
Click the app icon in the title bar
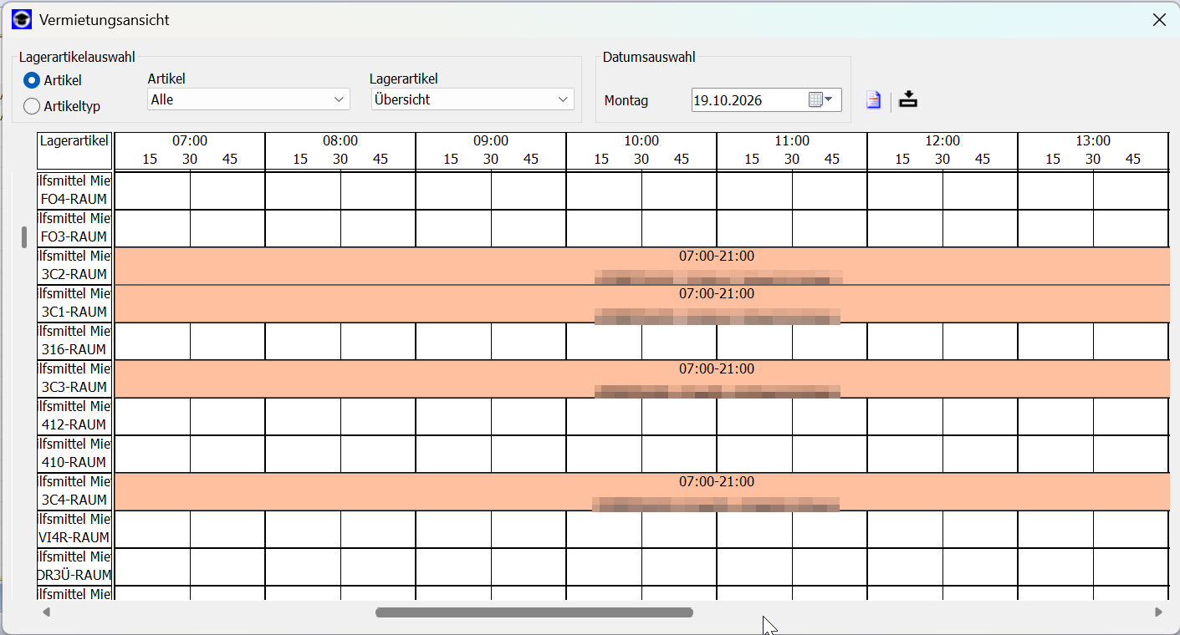pyautogui.click(x=22, y=19)
